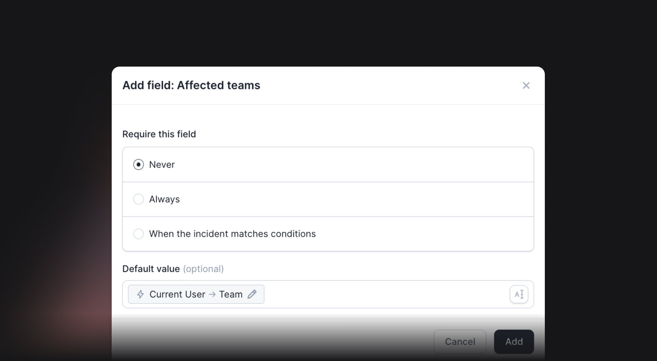The height and width of the screenshot is (361, 657).
Task: Click the empty area of the Default value field
Action: pos(385,294)
